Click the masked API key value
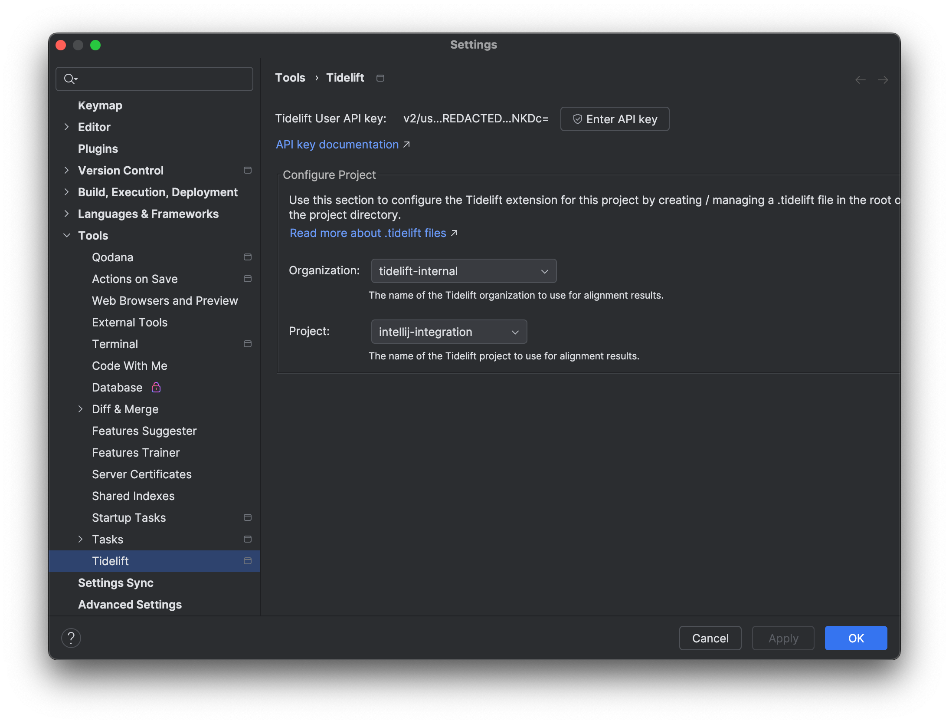The width and height of the screenshot is (949, 724). pyautogui.click(x=476, y=118)
